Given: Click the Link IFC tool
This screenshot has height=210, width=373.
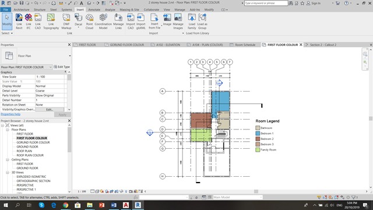Looking at the screenshot, I should pyautogui.click(x=29, y=22).
